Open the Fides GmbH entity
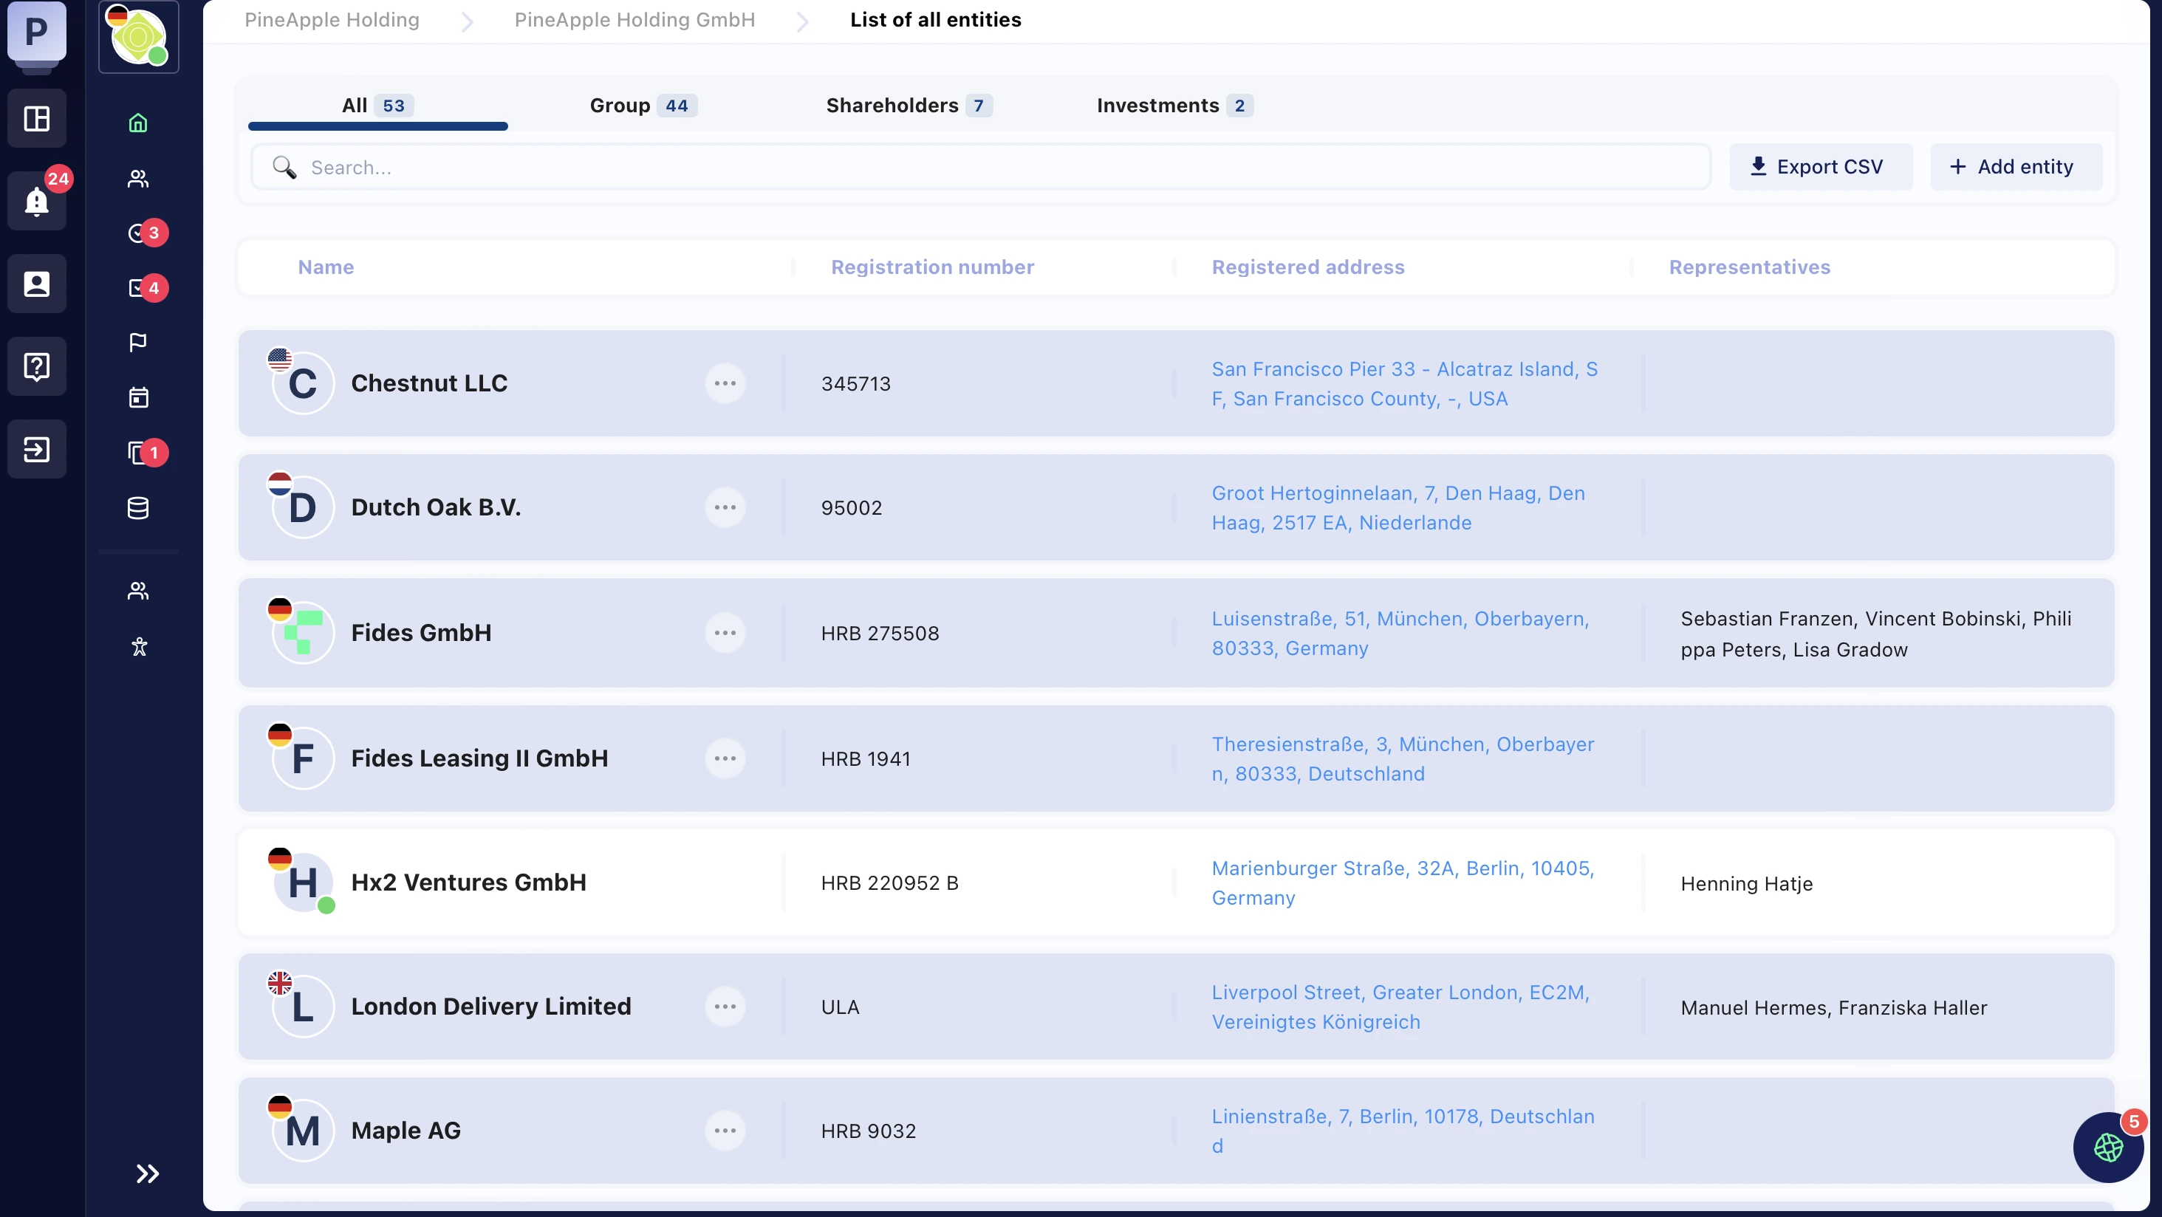The image size is (2162, 1217). click(421, 633)
